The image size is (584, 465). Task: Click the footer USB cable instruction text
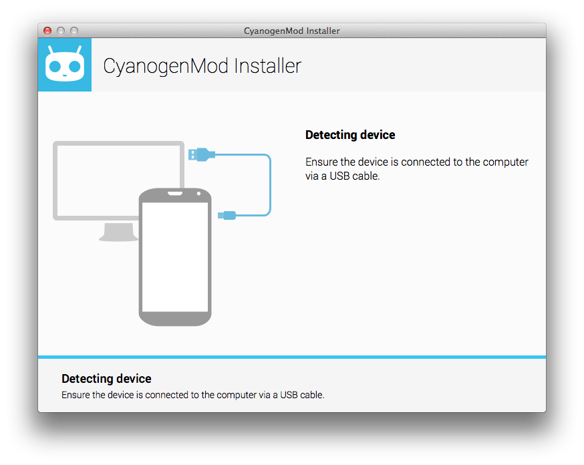[x=192, y=395]
